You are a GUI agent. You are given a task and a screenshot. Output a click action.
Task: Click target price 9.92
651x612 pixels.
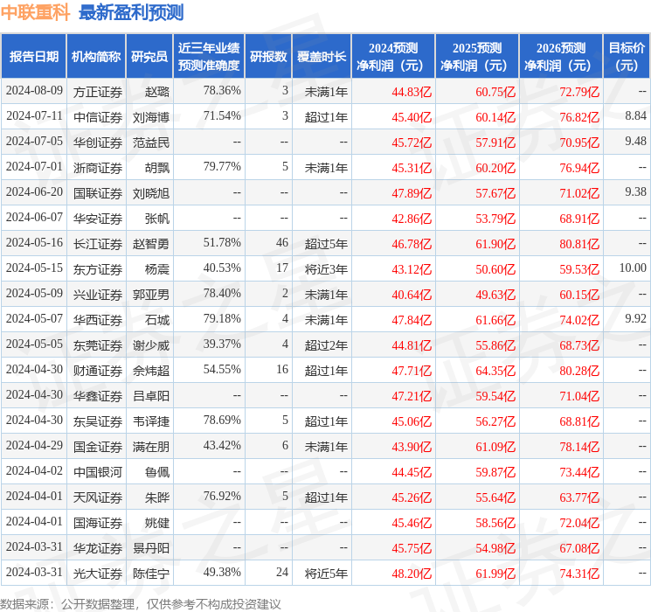click(635, 318)
